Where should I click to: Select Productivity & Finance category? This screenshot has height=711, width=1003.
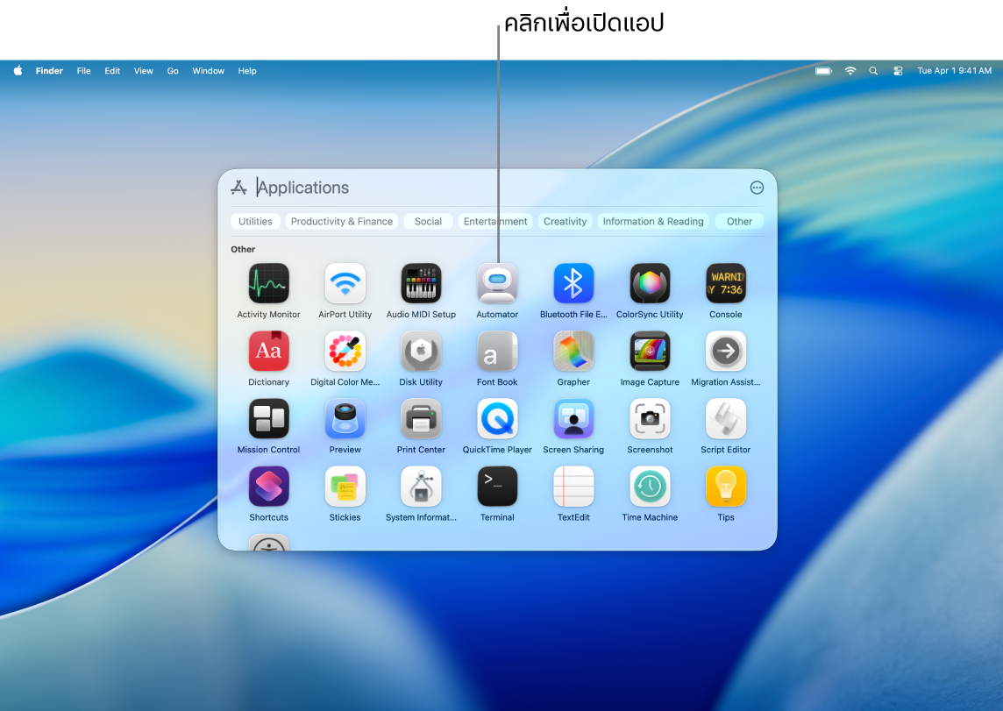342,221
